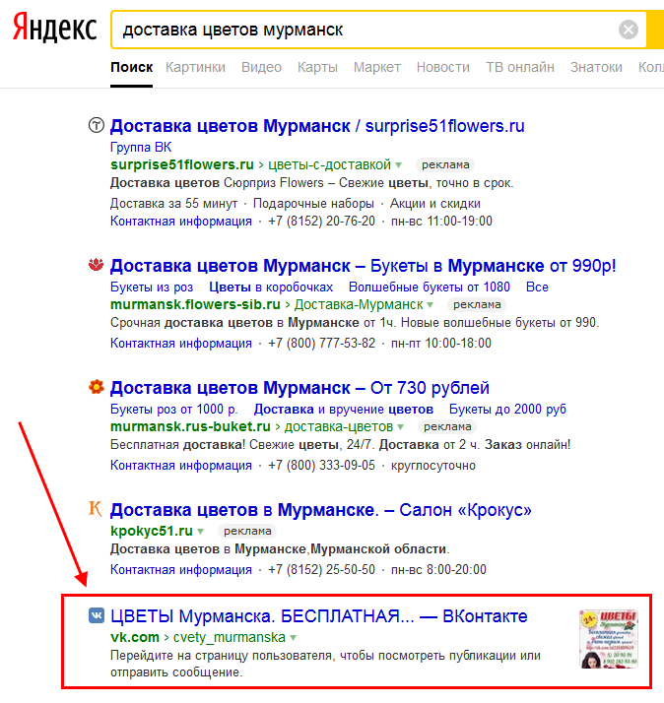Viewport: 664px width, 703px height.
Task: Click the orange K Крокус favicon
Action: tap(96, 509)
